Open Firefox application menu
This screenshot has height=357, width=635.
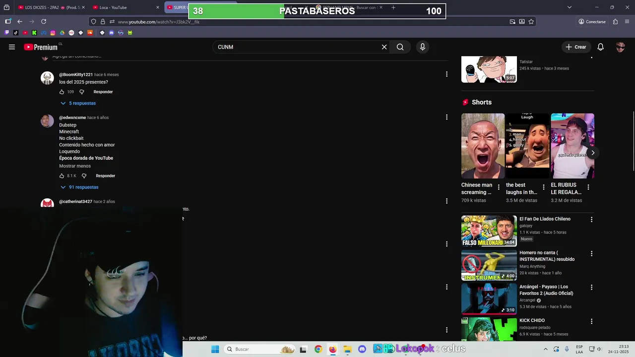click(x=628, y=22)
